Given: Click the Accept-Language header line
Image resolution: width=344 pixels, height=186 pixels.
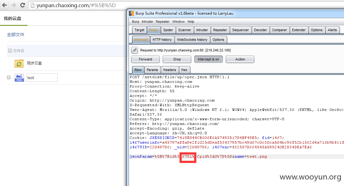Looking at the screenshot, I should coord(168,133).
